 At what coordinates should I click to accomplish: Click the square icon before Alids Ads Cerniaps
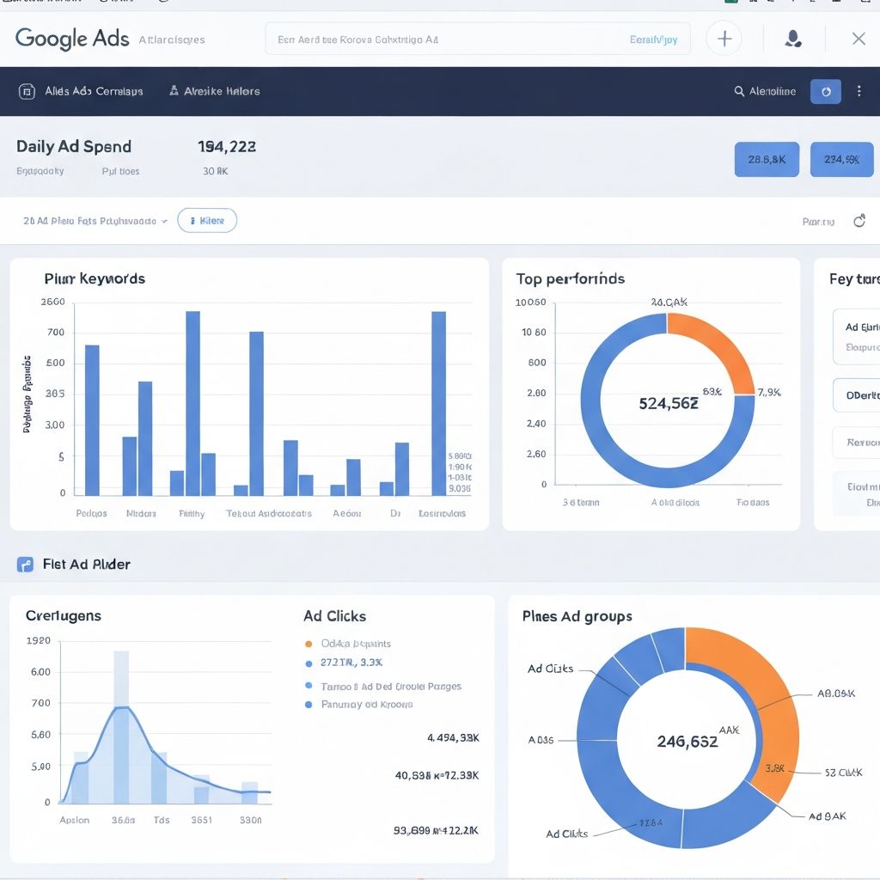pyautogui.click(x=27, y=91)
